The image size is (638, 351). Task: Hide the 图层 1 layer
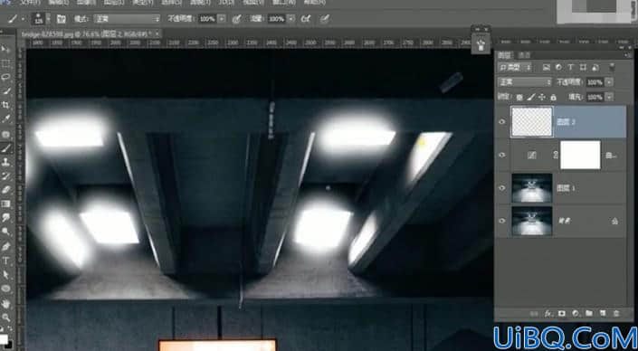pos(502,188)
